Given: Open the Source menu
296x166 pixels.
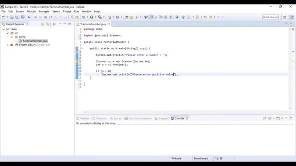Looking at the screenshot, I should click(x=19, y=12).
